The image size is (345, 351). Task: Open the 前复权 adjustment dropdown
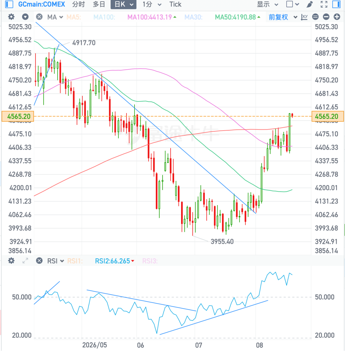click(x=283, y=17)
